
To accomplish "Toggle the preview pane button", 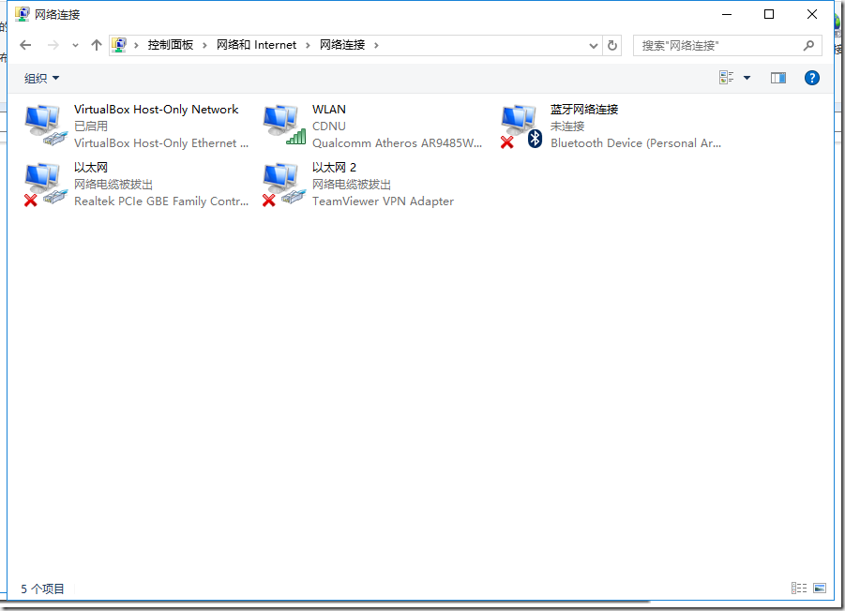I will click(778, 78).
